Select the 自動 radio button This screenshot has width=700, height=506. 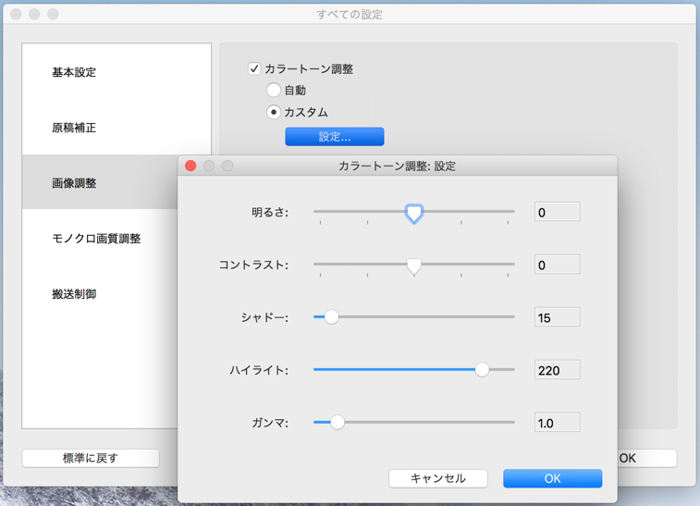pyautogui.click(x=274, y=91)
